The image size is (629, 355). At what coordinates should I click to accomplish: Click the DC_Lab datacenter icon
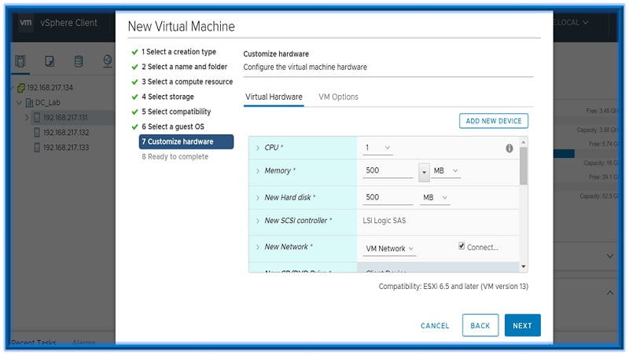tap(29, 103)
